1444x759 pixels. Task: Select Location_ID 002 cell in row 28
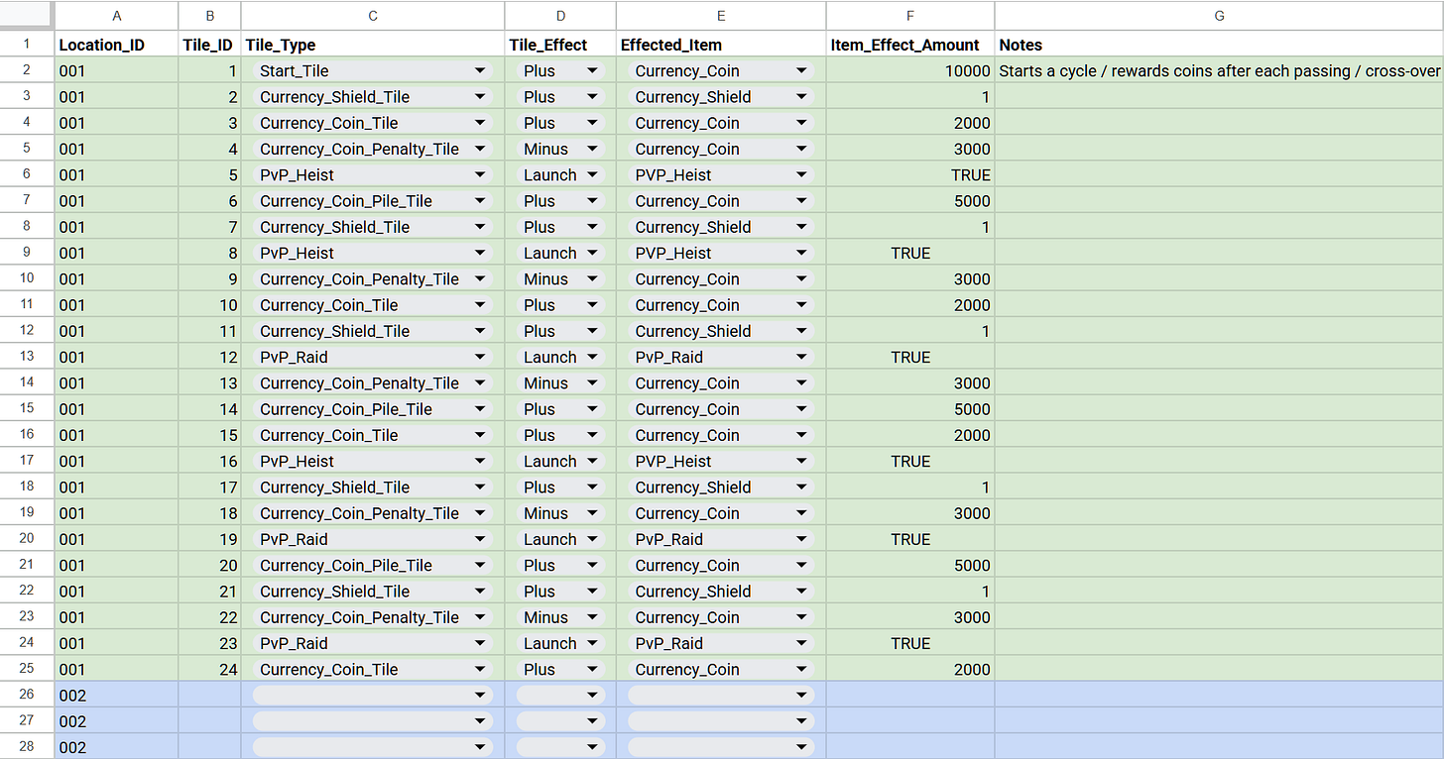tap(117, 747)
